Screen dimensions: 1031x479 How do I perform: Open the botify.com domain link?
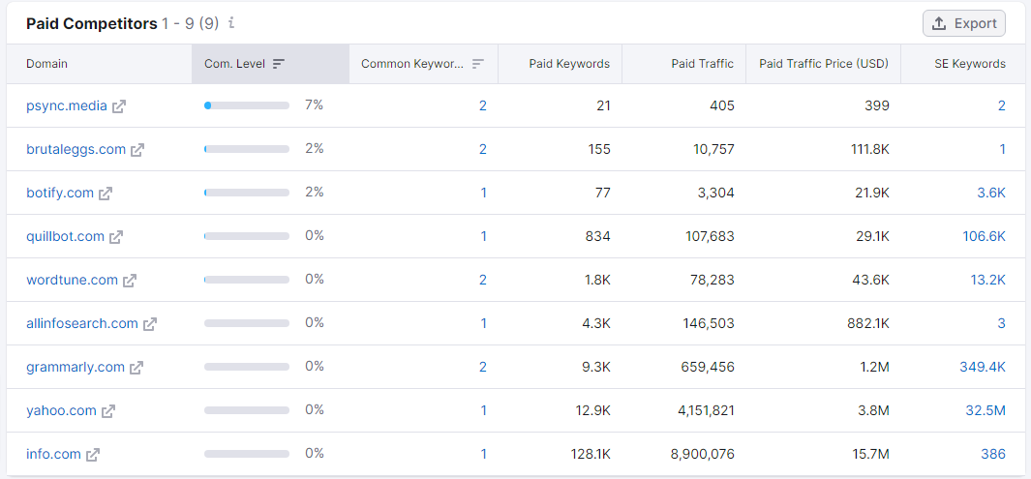[60, 194]
